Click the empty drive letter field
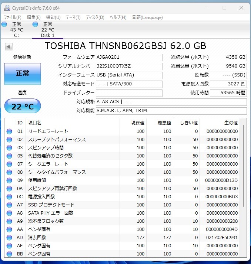Screen dimensions: 251x264 pyautogui.click(x=129, y=93)
